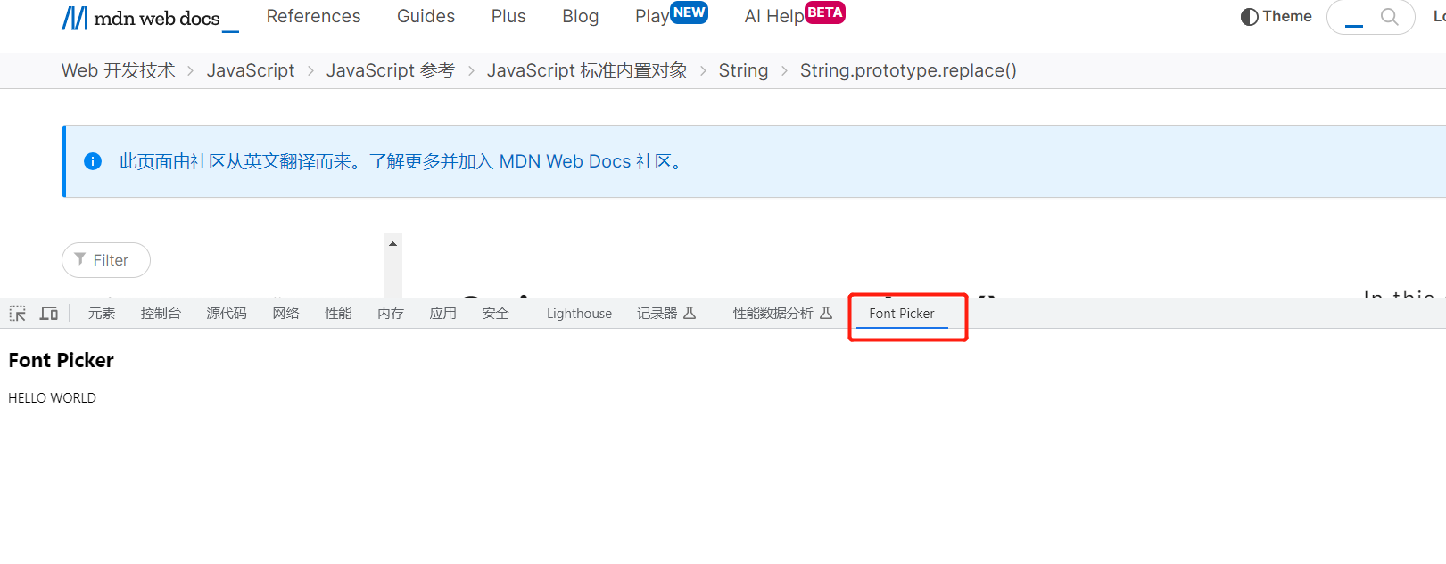Screen dimensions: 1446x564
Task: Open the Guides menu
Action: point(426,16)
